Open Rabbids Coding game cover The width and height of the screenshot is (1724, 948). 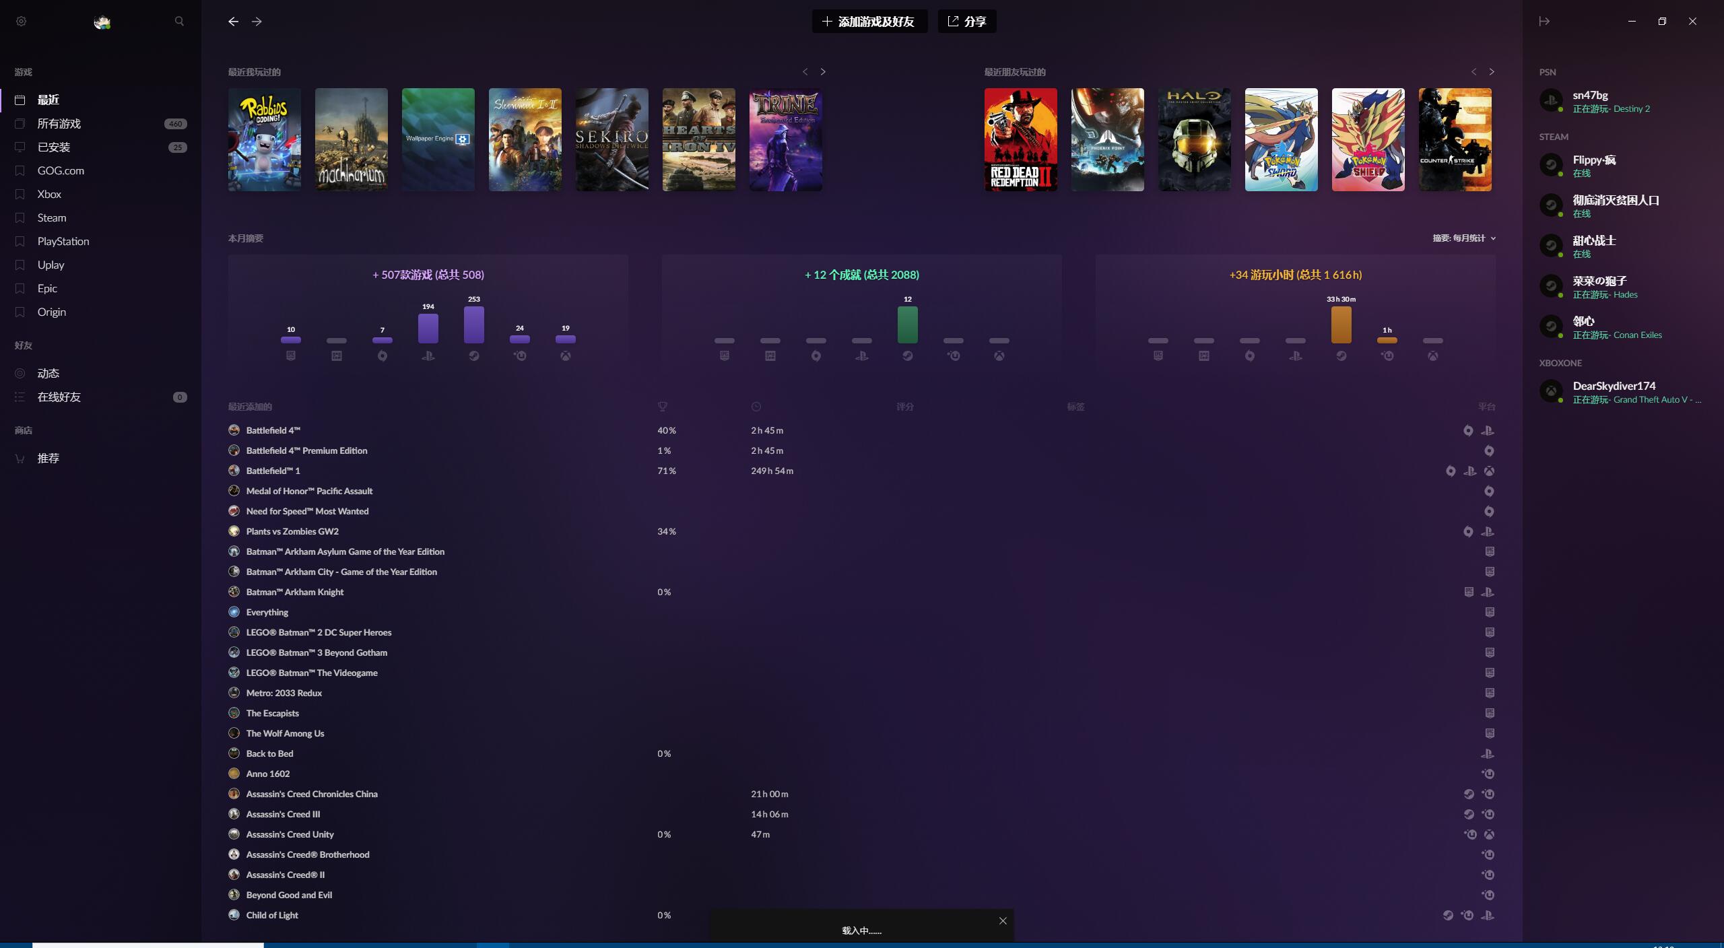(x=265, y=139)
